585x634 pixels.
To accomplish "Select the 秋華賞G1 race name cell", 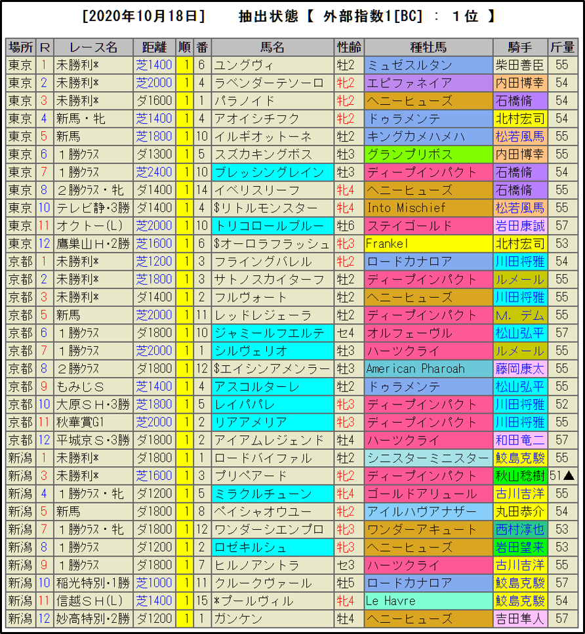I will coord(93,422).
